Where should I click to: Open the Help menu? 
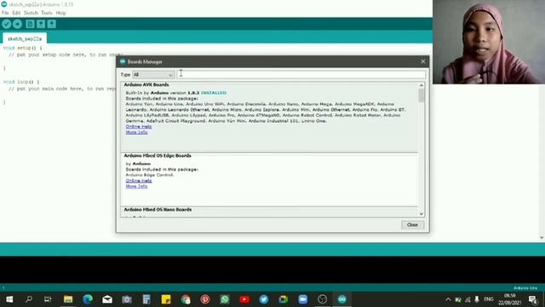click(x=60, y=13)
